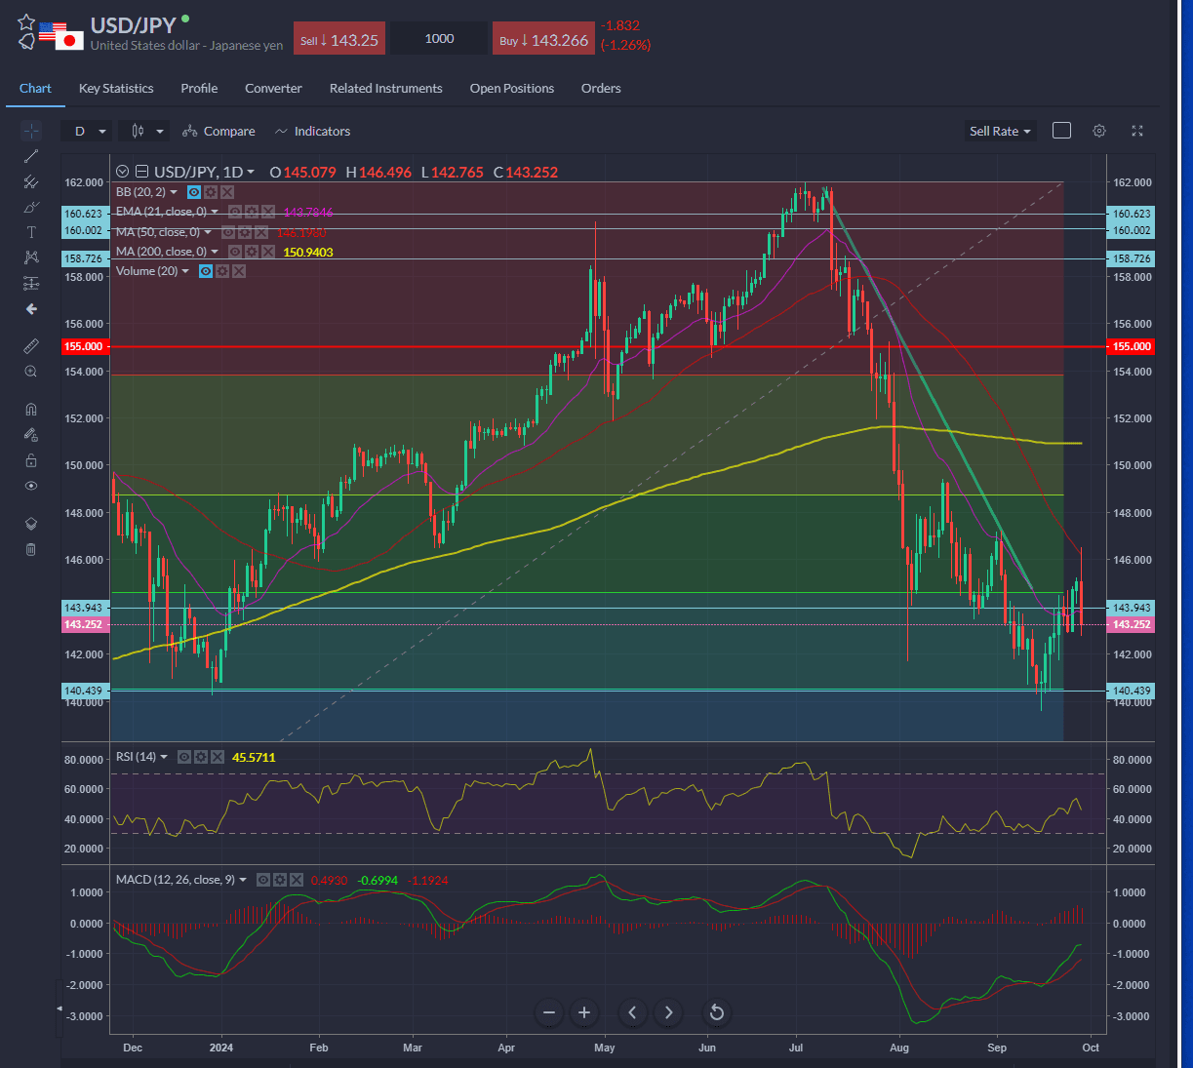This screenshot has height=1068, width=1193.
Task: Activate the ruler measure tool
Action: (31, 346)
